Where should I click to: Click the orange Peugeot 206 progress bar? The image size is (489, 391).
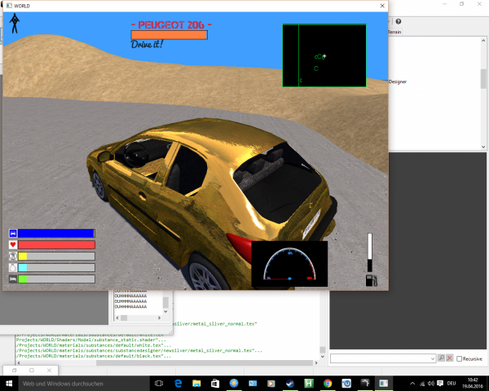tap(170, 34)
